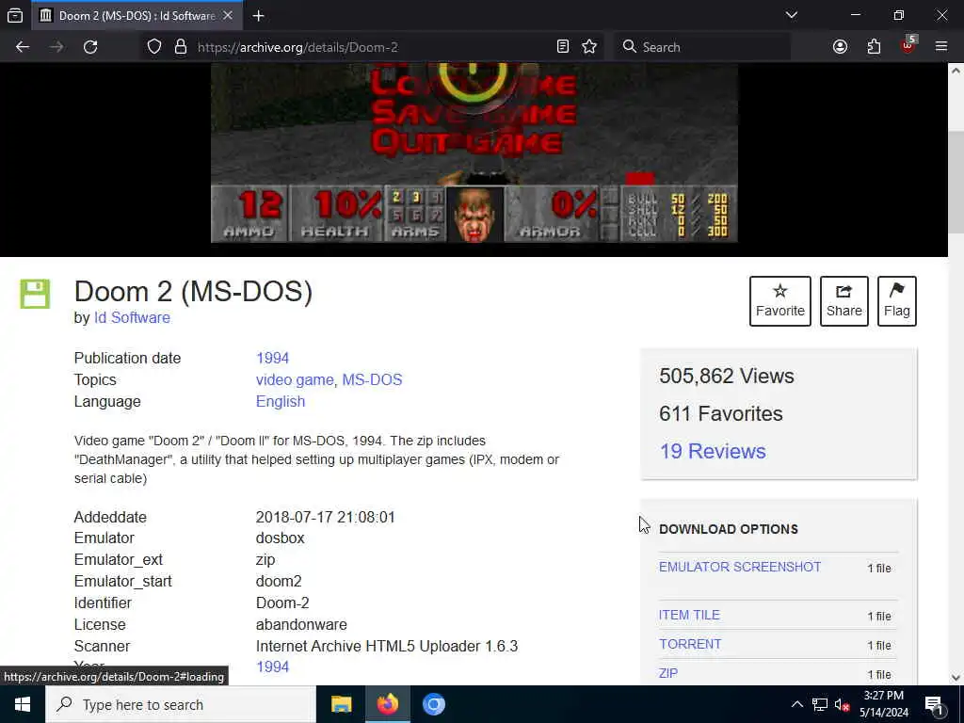Viewport: 964px width, 723px height.
Task: Open the Windows Start menu
Action: pyautogui.click(x=23, y=704)
